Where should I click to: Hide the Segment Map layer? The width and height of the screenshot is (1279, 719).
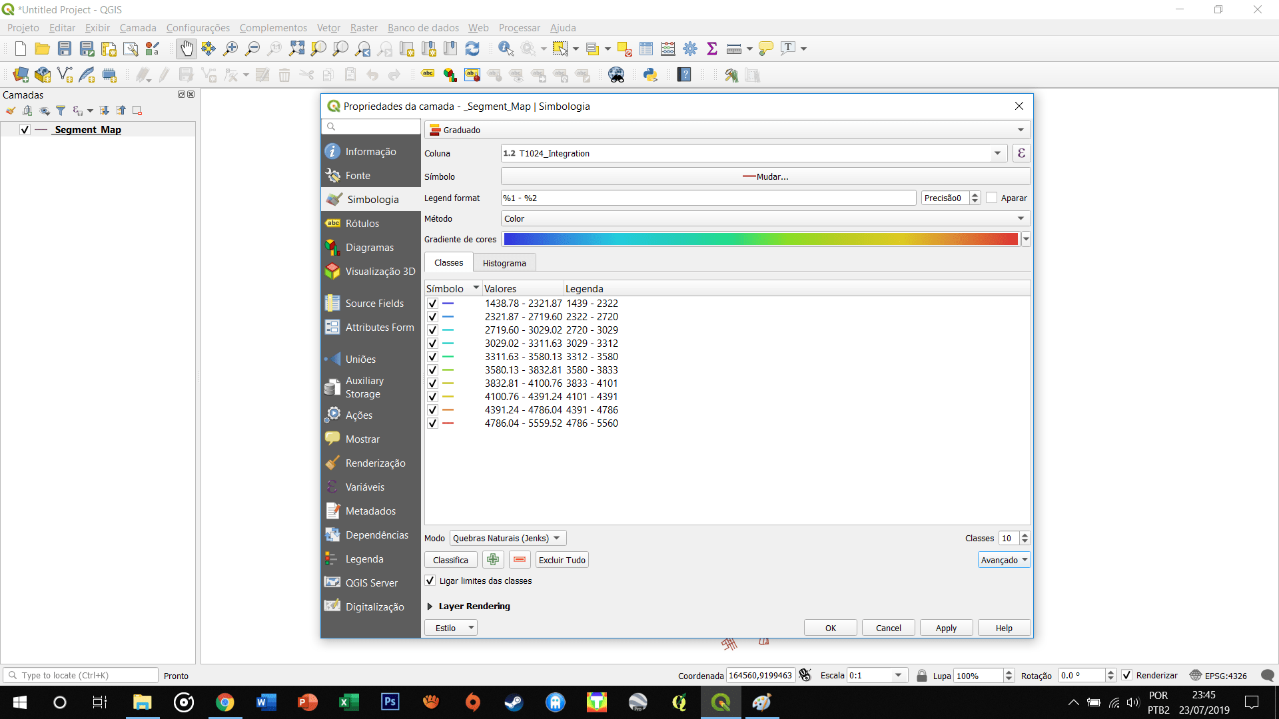click(x=24, y=129)
